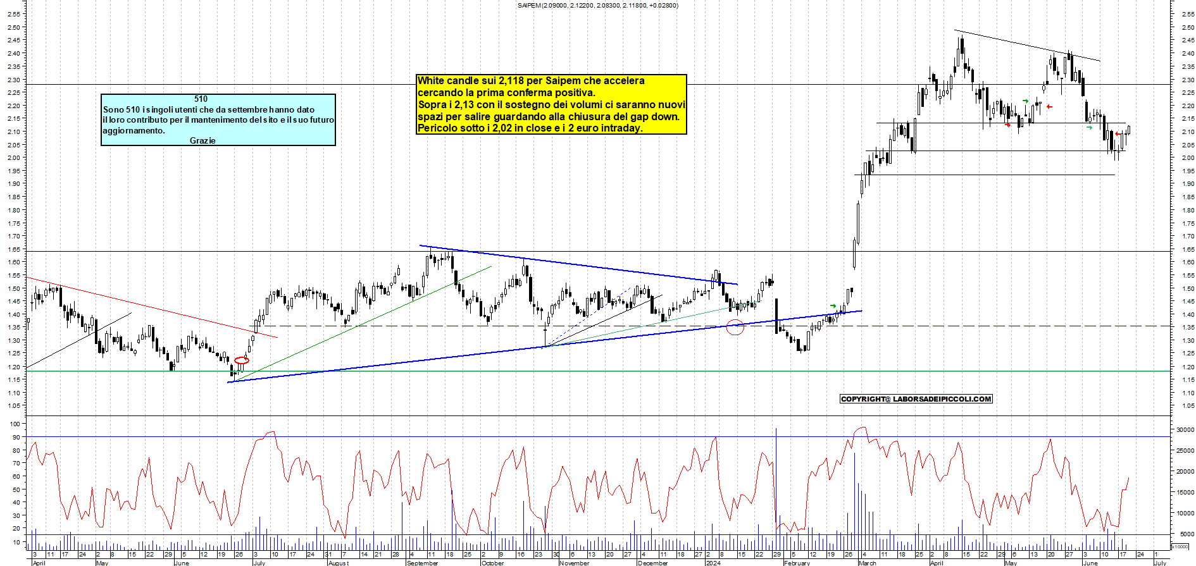The height and width of the screenshot is (566, 1196).
Task: Click the line 'White candle sui 2,118 per Saipem'
Action: pyautogui.click(x=531, y=81)
